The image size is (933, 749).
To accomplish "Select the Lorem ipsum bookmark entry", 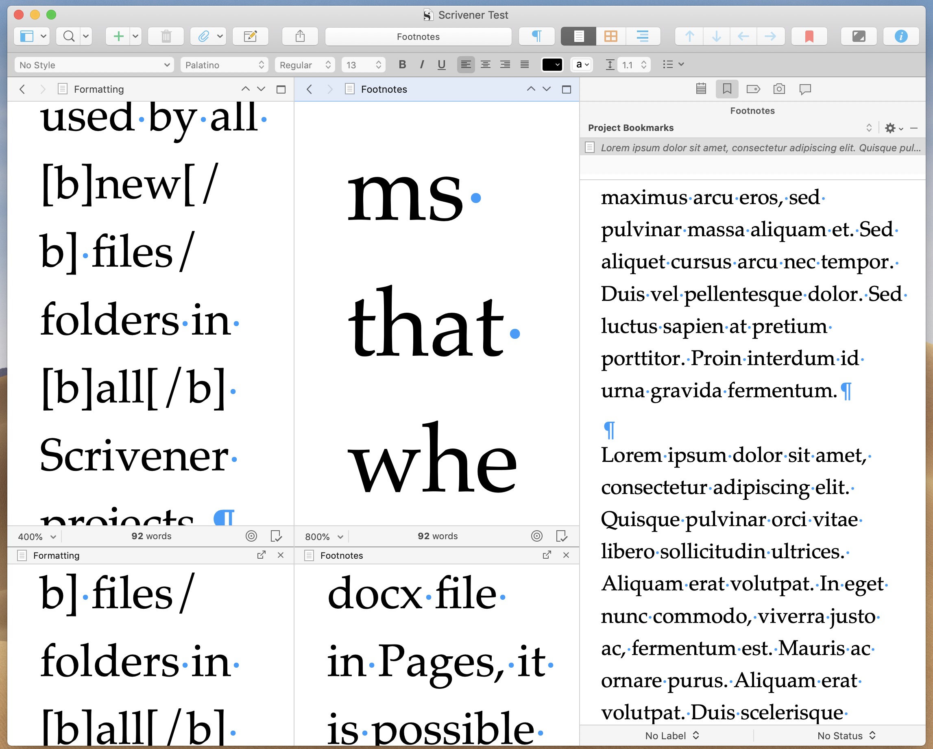I will click(753, 148).
